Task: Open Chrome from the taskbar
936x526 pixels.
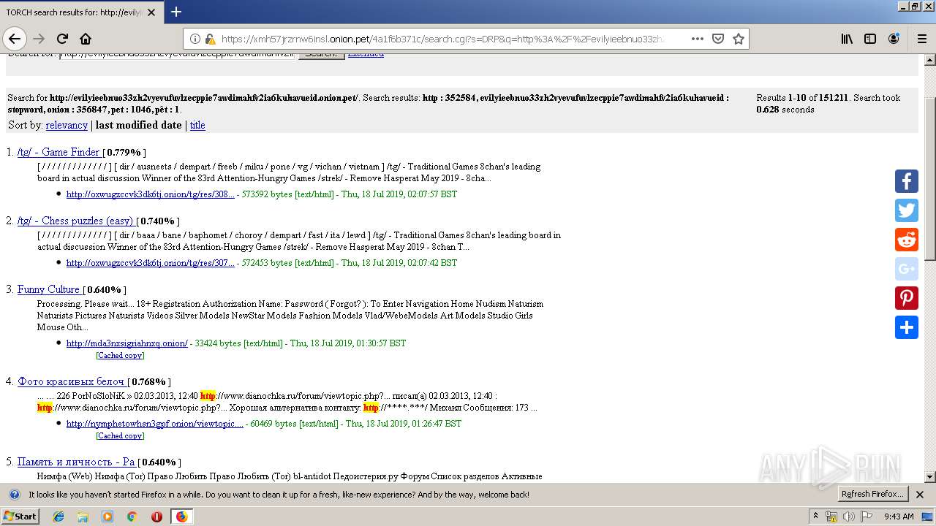Action: click(x=132, y=517)
